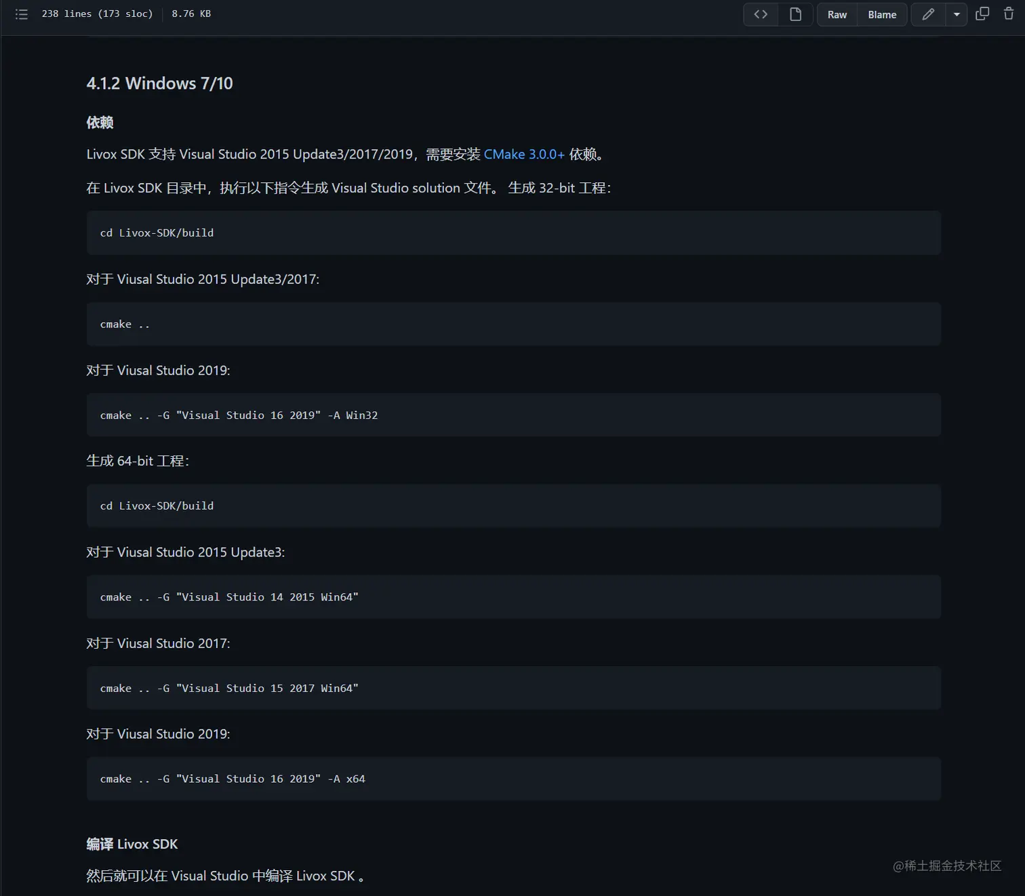Click the Visual Studio 15 2017 Win64 command
The width and height of the screenshot is (1025, 896).
tap(229, 688)
